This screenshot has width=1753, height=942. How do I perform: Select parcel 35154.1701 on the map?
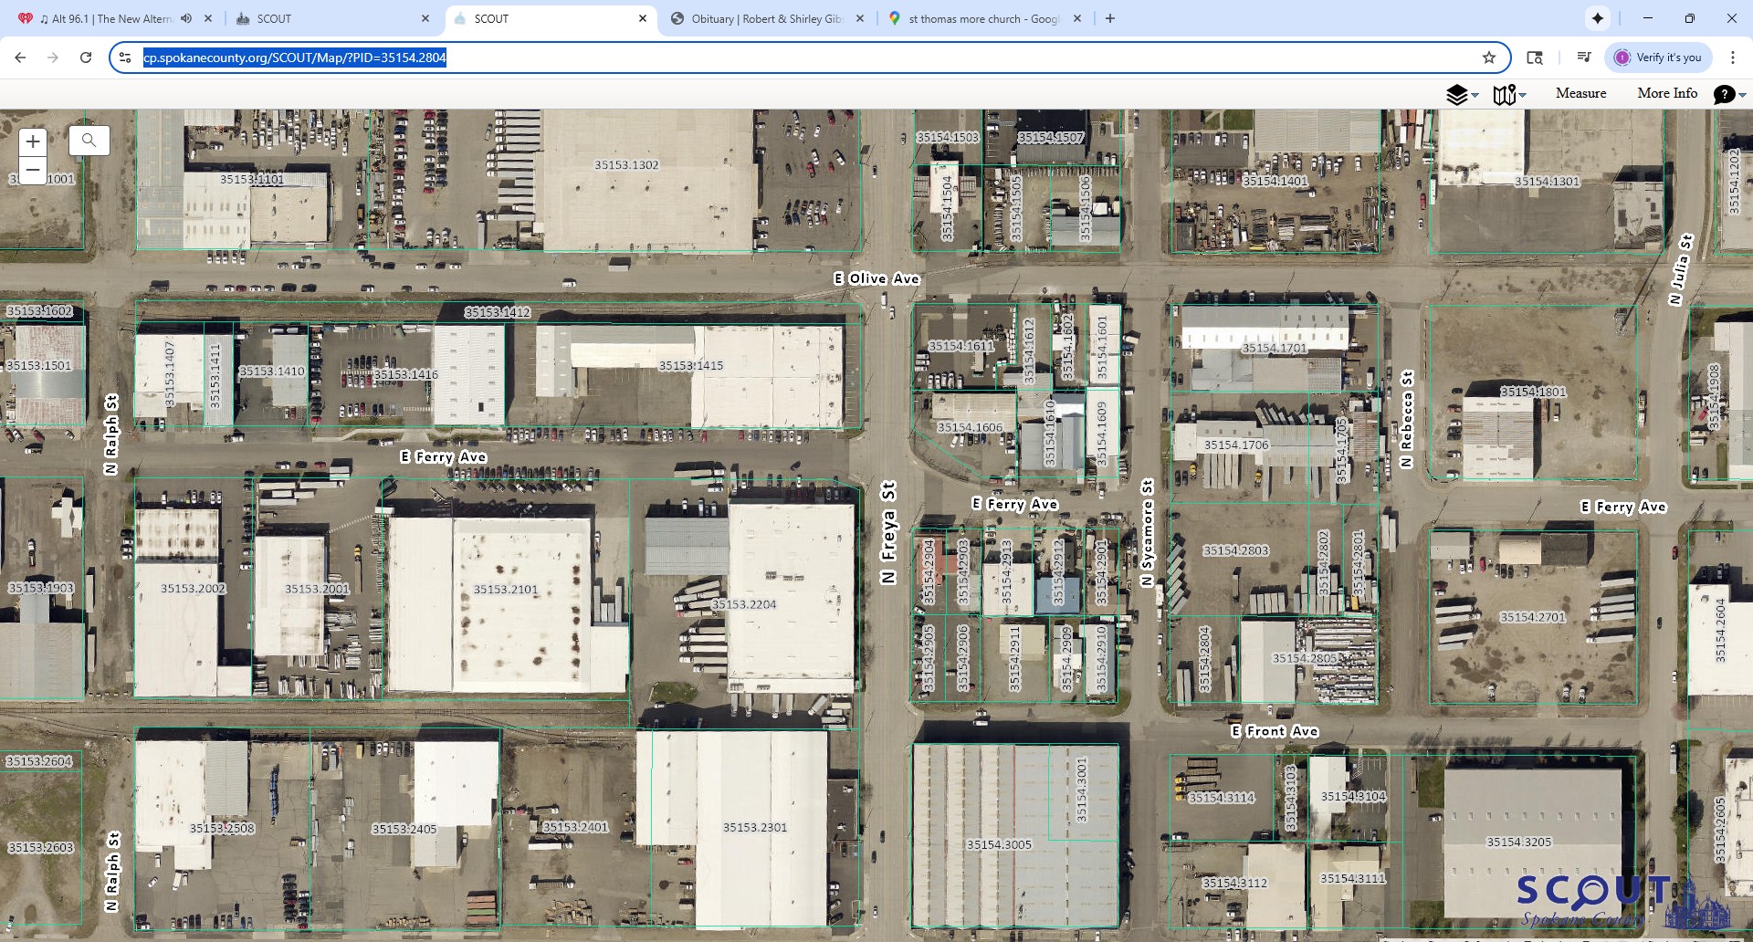tap(1275, 348)
